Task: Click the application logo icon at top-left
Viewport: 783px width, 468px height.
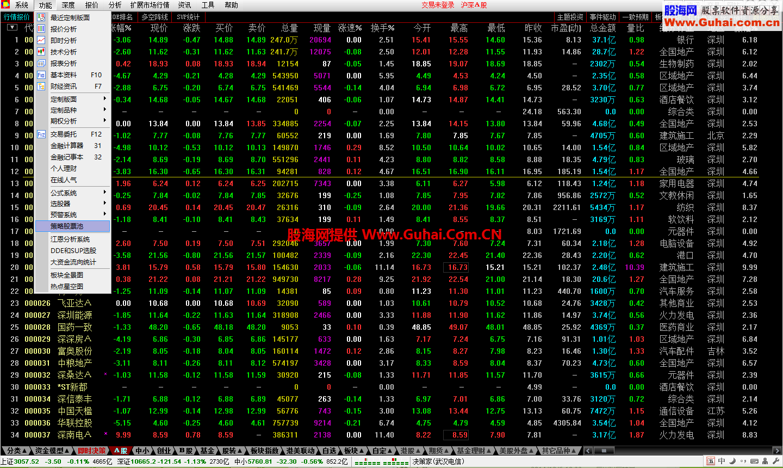Action: [x=5, y=5]
